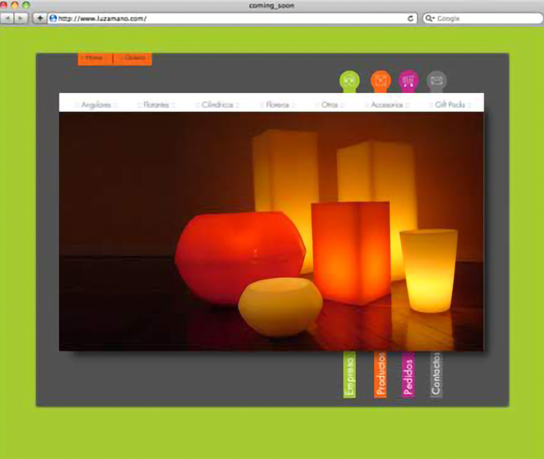The width and height of the screenshot is (544, 459).
Task: Click the vertical gray Contactos label
Action: pyautogui.click(x=436, y=375)
